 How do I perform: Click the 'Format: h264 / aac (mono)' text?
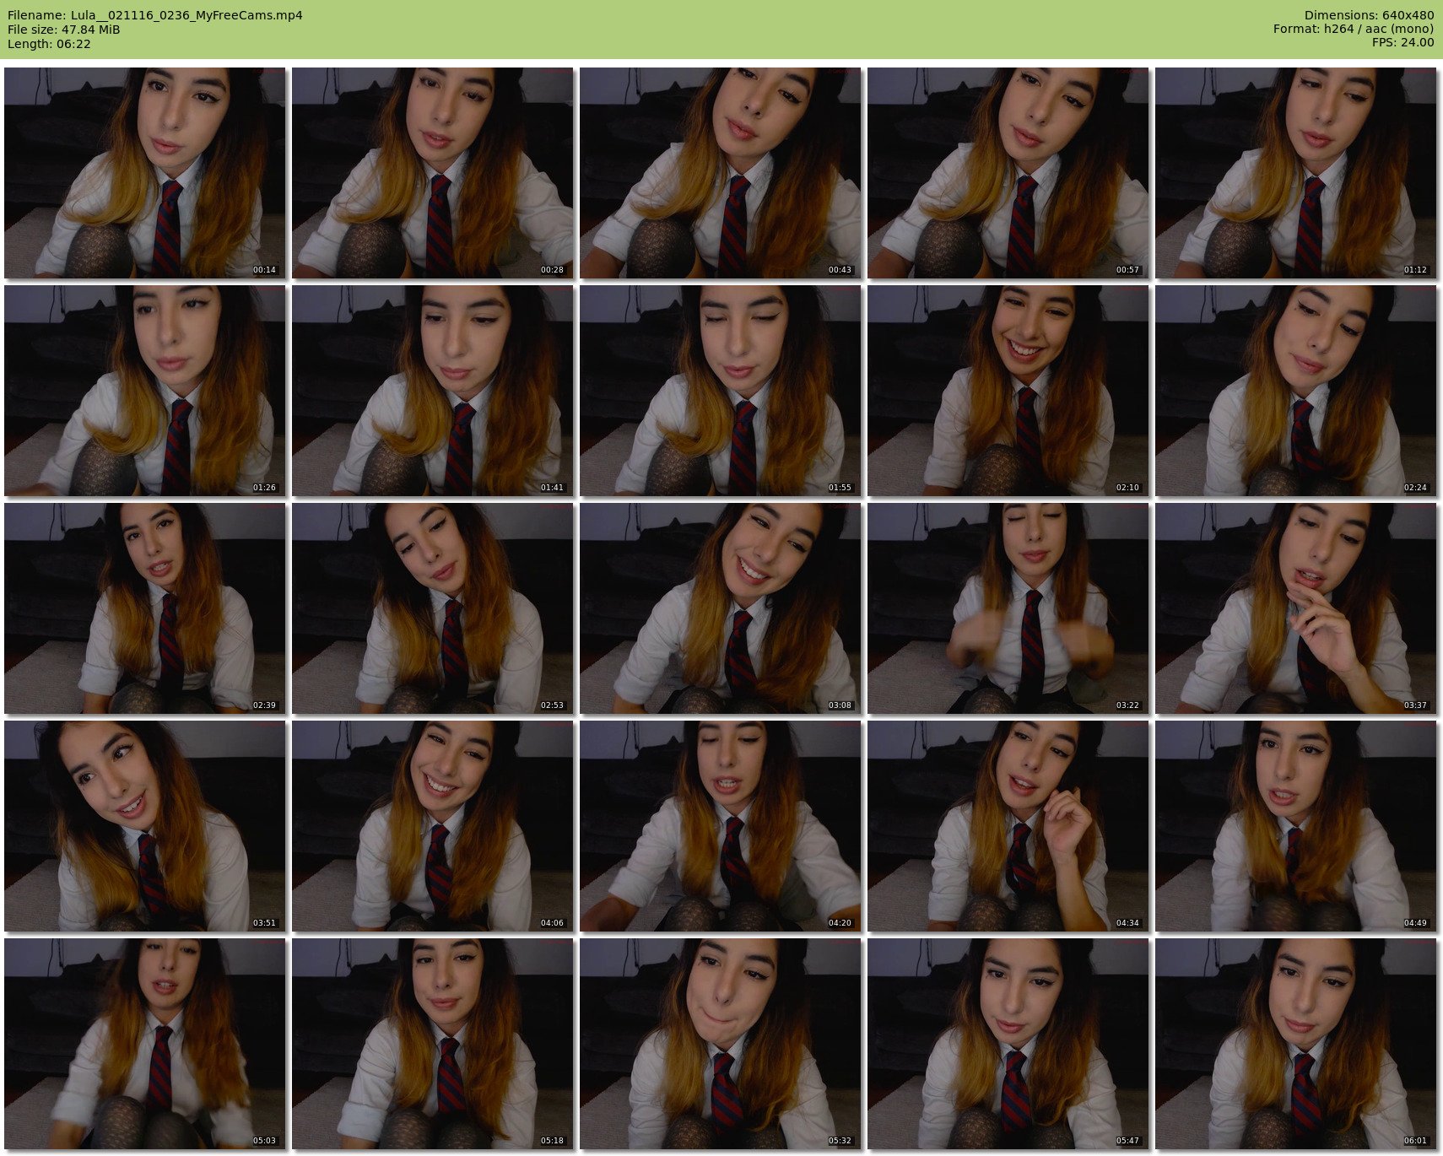point(1354,30)
